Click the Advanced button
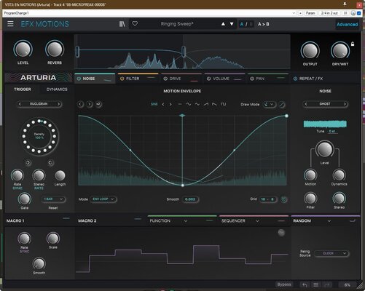This screenshot has width=365, height=291. pos(347,24)
